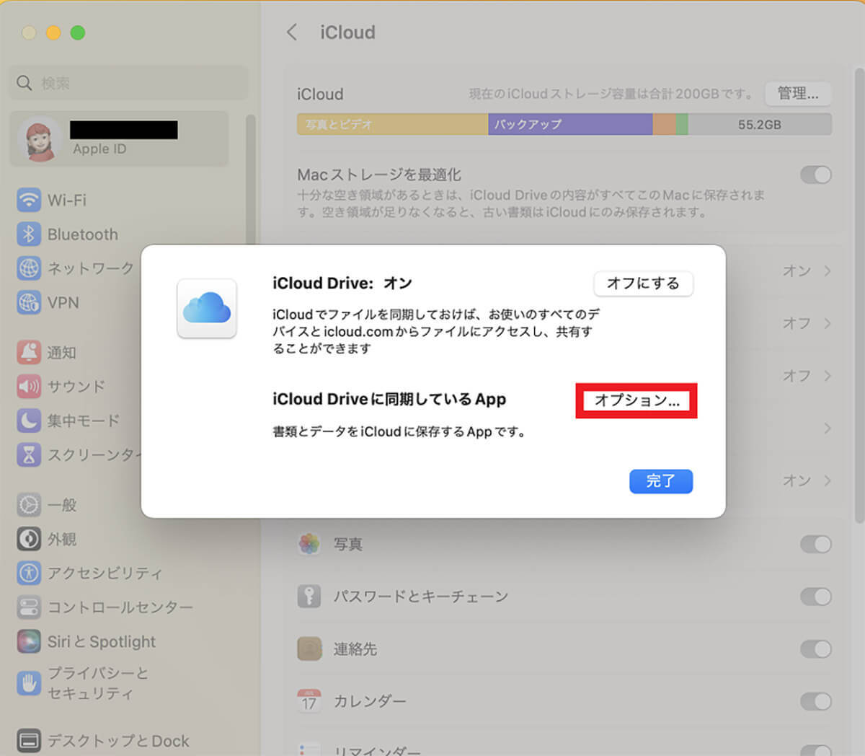This screenshot has height=756, width=865.
Task: Click the 写真 app icon
Action: pos(309,544)
